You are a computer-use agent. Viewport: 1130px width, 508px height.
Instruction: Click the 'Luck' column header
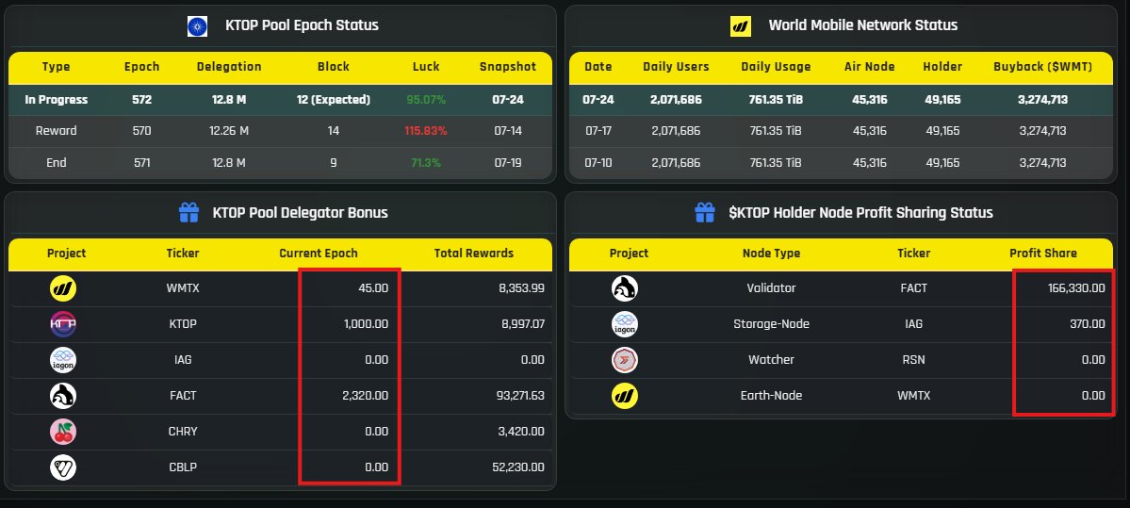426,66
